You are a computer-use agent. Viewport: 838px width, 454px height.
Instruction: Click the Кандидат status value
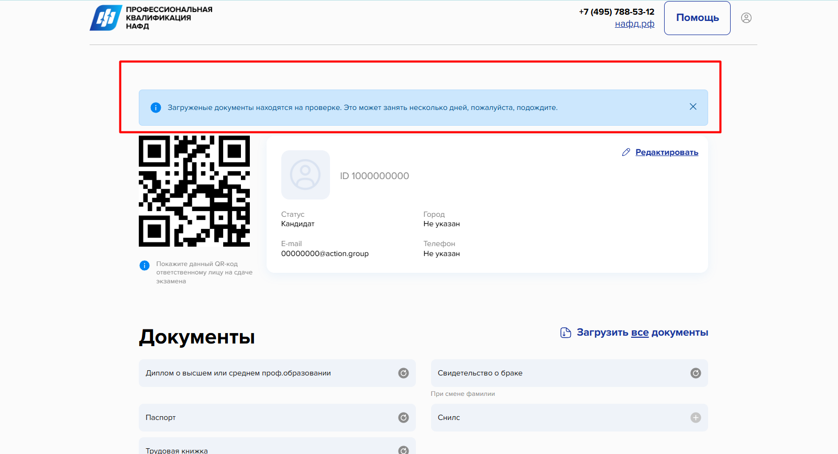298,224
